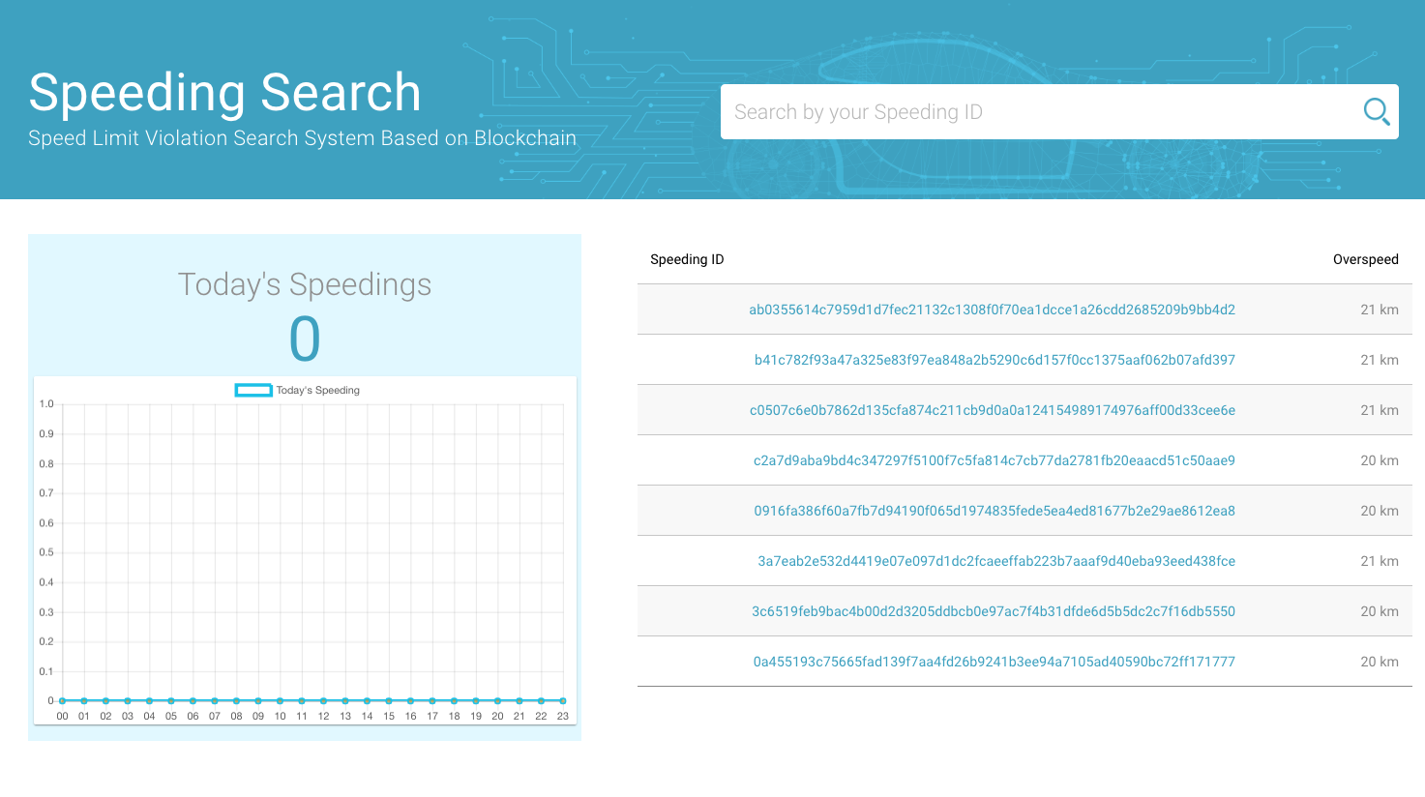Toggle the Today's Speeding series visibility
The image size is (1425, 797).
point(300,390)
